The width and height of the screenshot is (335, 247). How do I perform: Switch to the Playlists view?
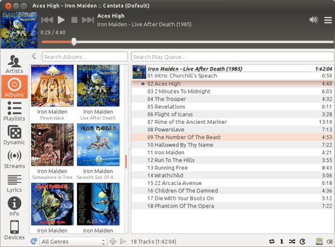(x=15, y=111)
